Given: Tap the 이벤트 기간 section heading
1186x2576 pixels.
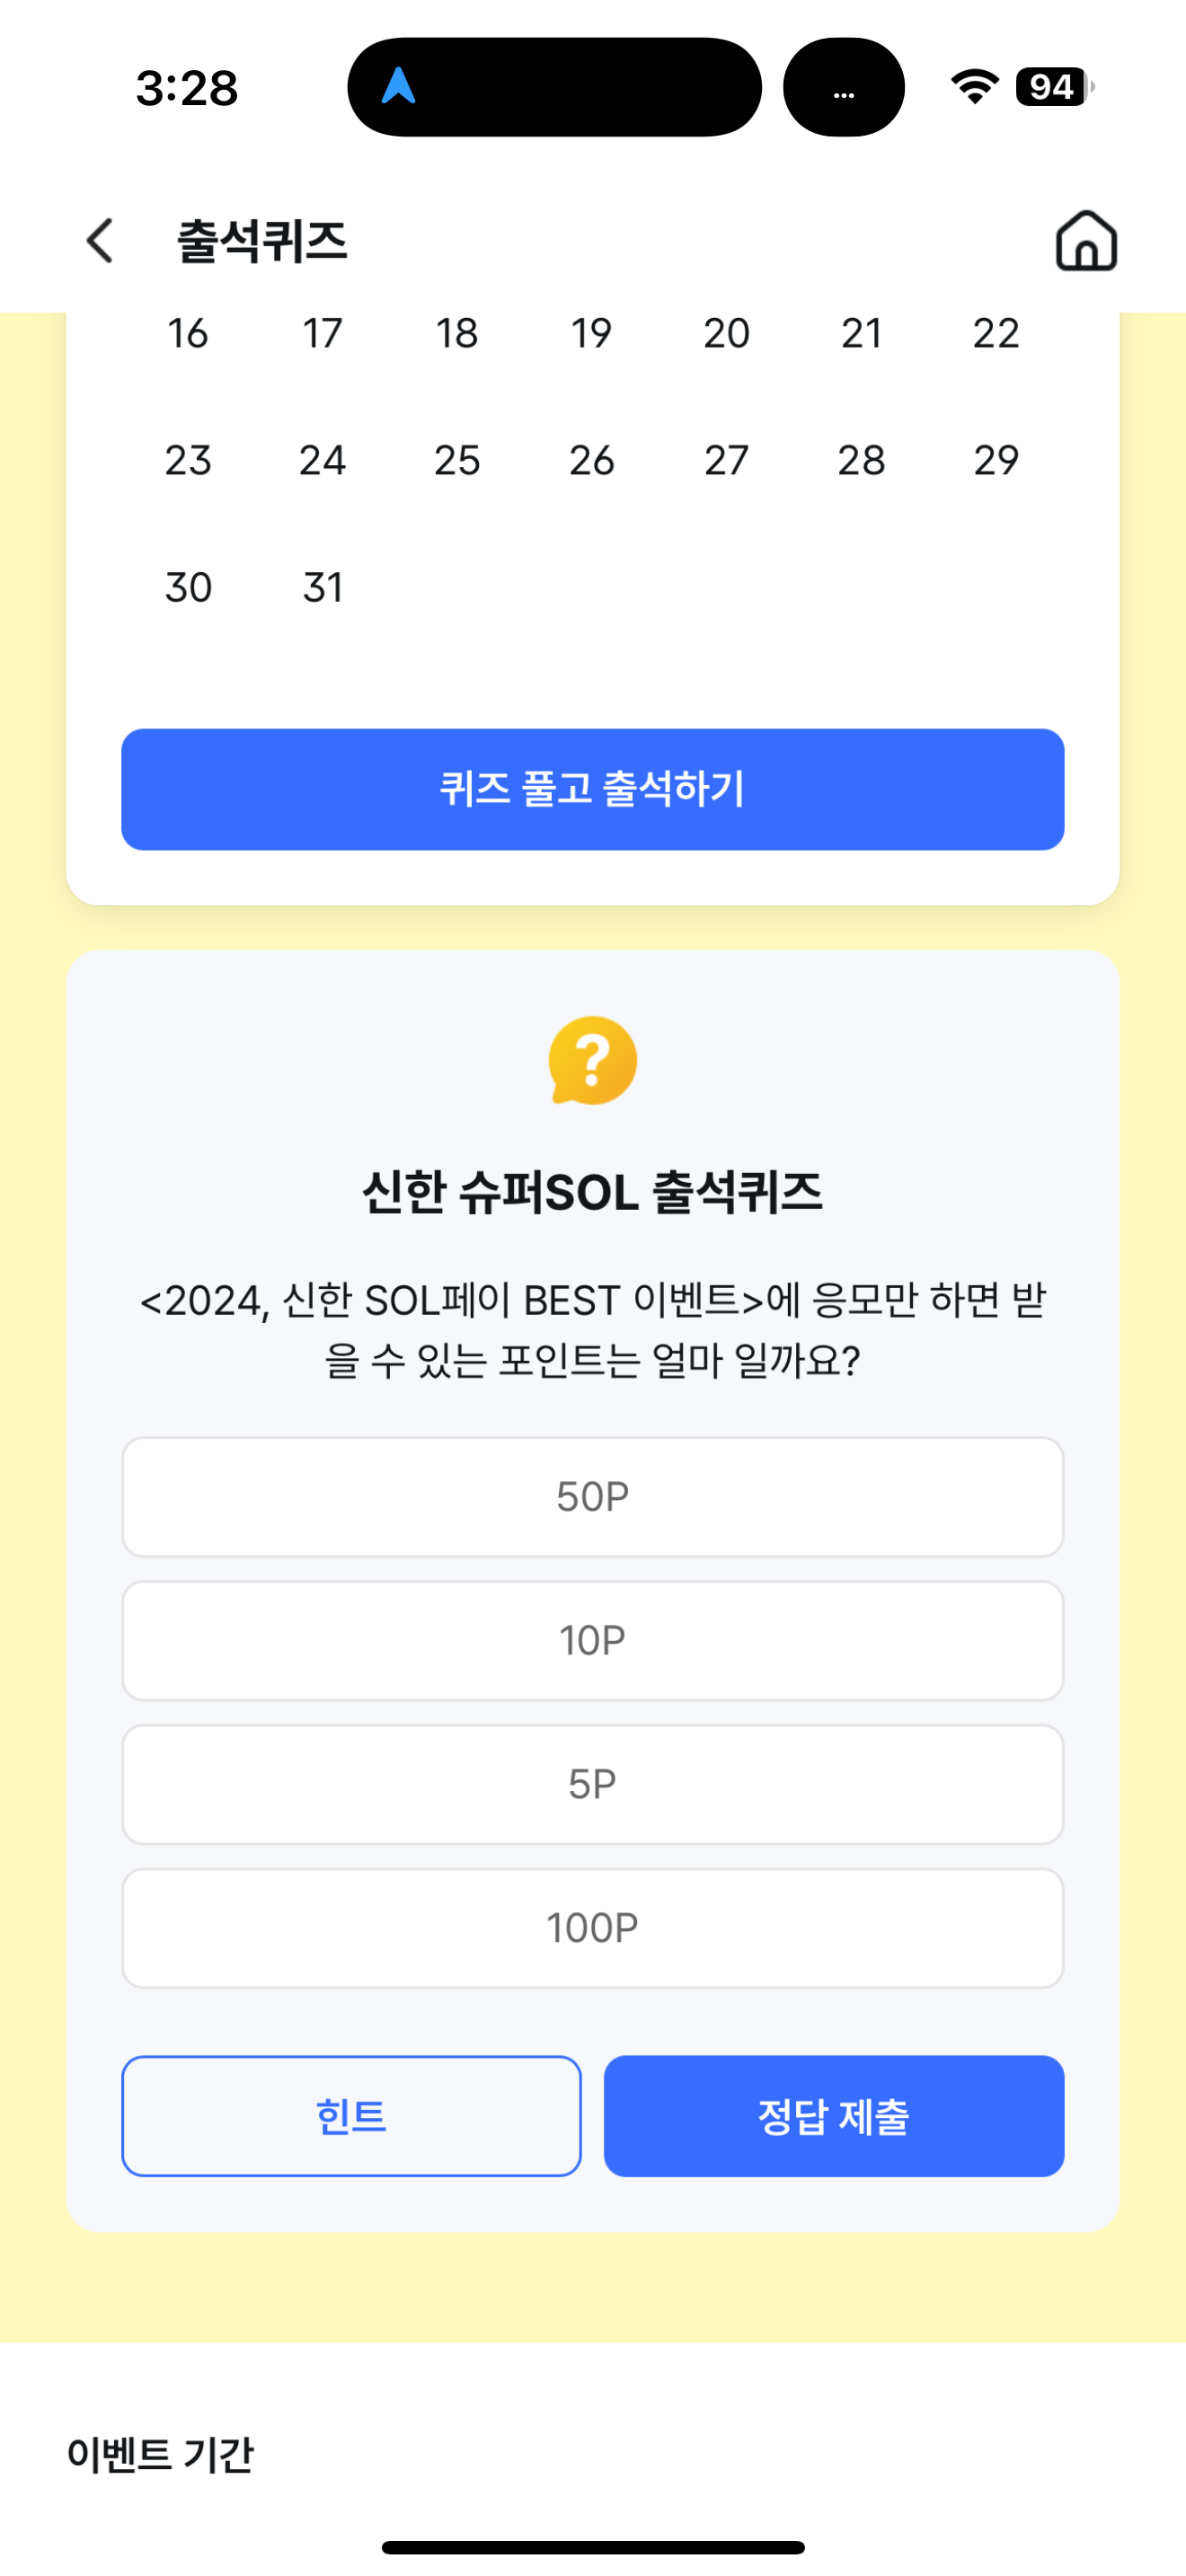Looking at the screenshot, I should tap(160, 2454).
